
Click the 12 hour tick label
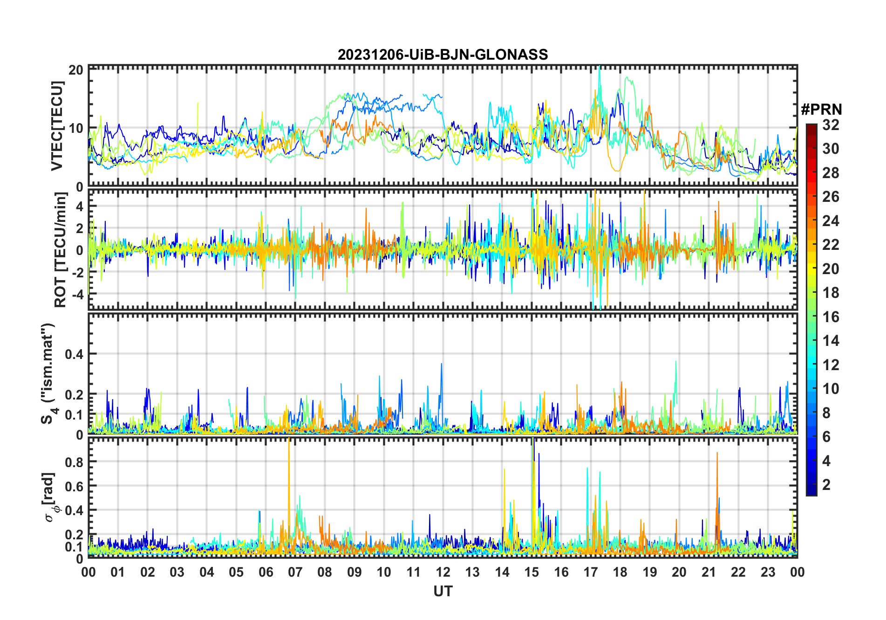point(443,572)
